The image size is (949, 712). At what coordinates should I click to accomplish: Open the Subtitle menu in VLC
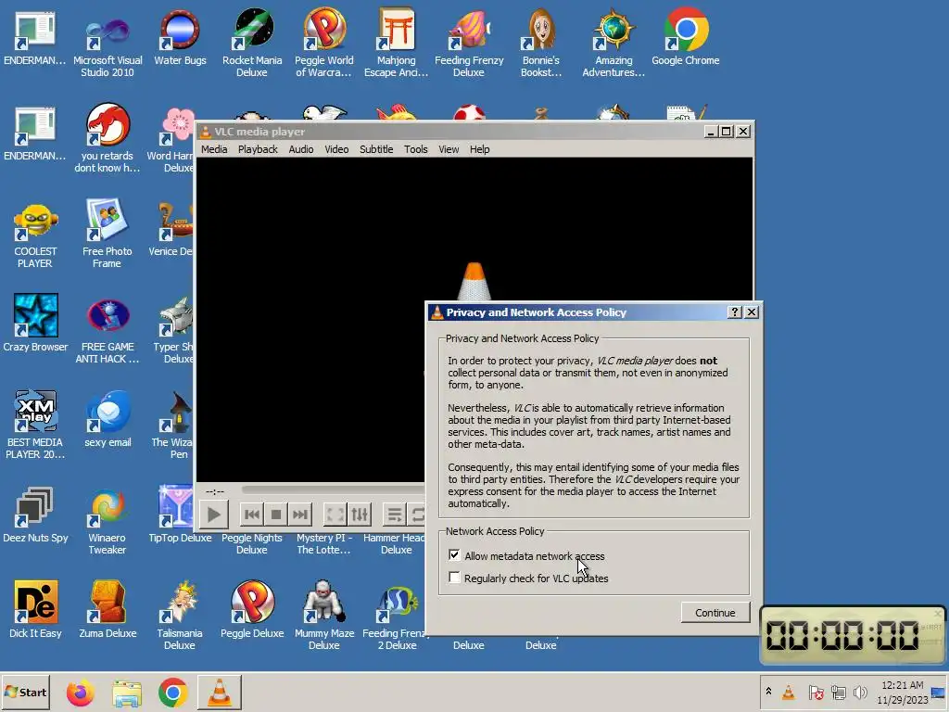tap(376, 149)
